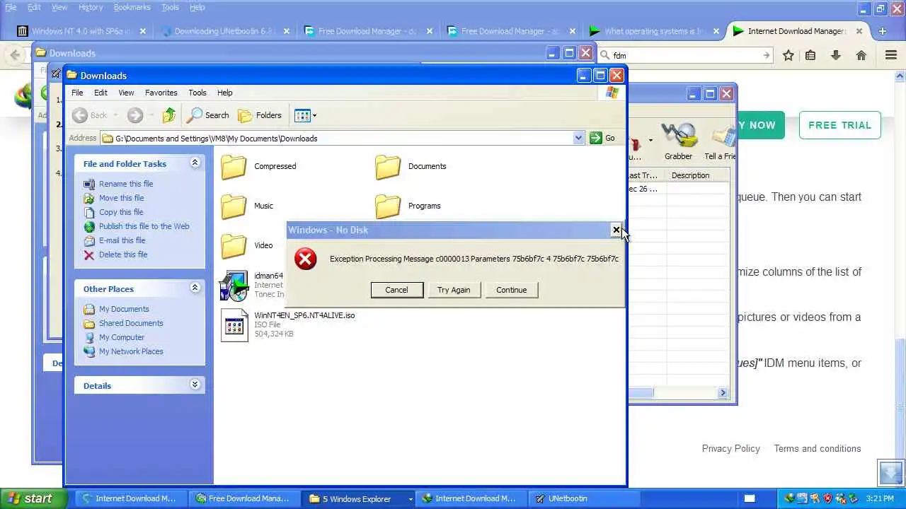This screenshot has width=906, height=509.
Task: Open My Computer from Other Places
Action: pyautogui.click(x=122, y=337)
